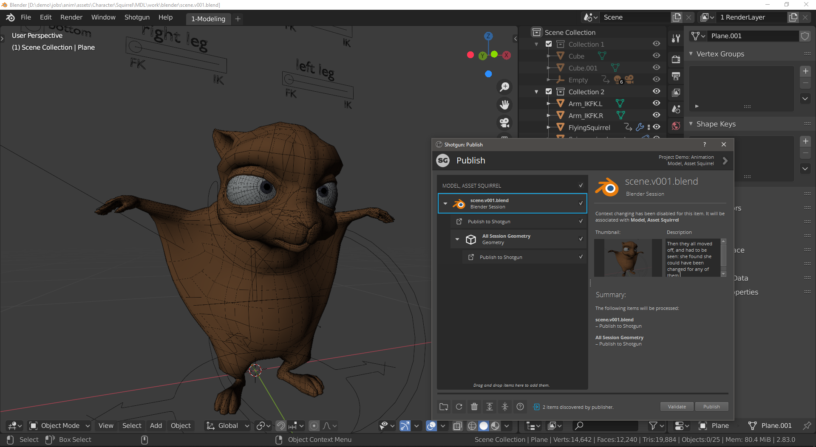Click the Description scrollbar in Publish dialog
Screen dimensions: 816x447
pos(723,258)
